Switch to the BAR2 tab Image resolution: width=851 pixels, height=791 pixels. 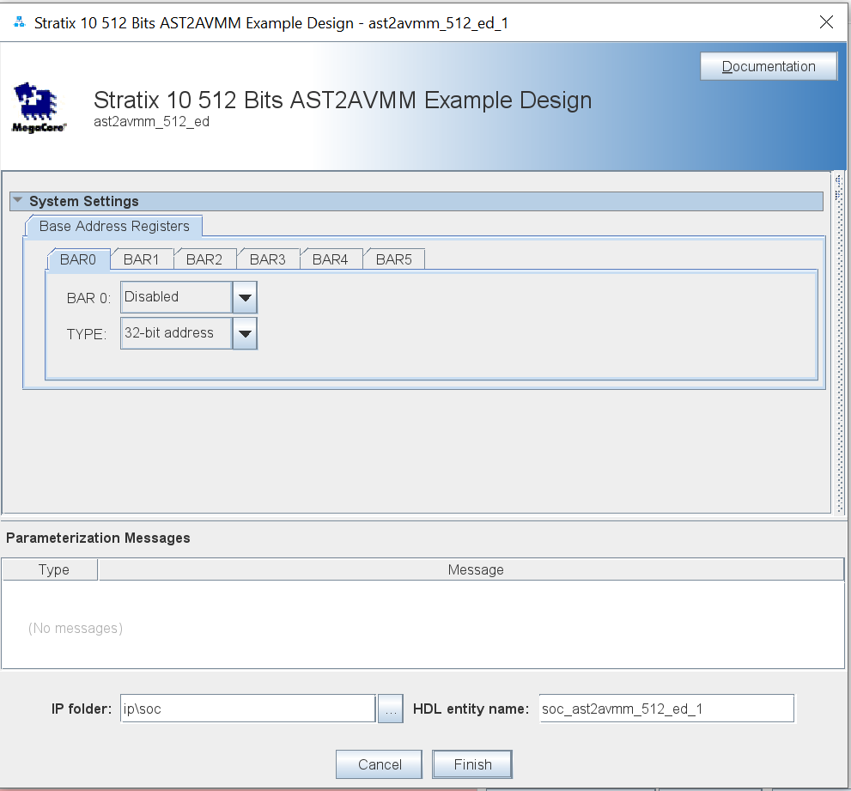[204, 259]
